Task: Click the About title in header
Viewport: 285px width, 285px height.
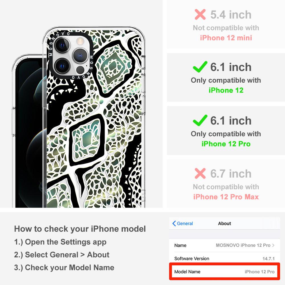Action: 225,223
